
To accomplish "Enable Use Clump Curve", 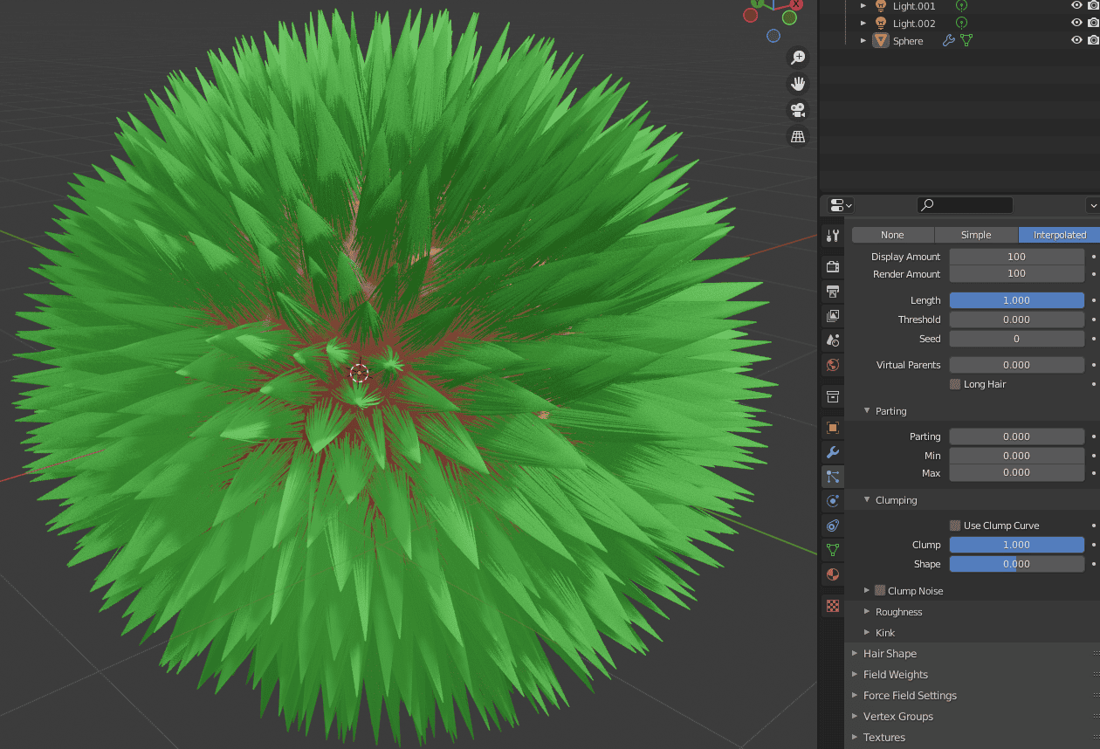I will (x=956, y=525).
